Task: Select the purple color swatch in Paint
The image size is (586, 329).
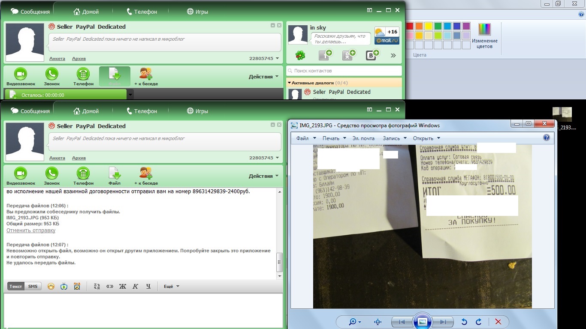Action: [x=466, y=26]
